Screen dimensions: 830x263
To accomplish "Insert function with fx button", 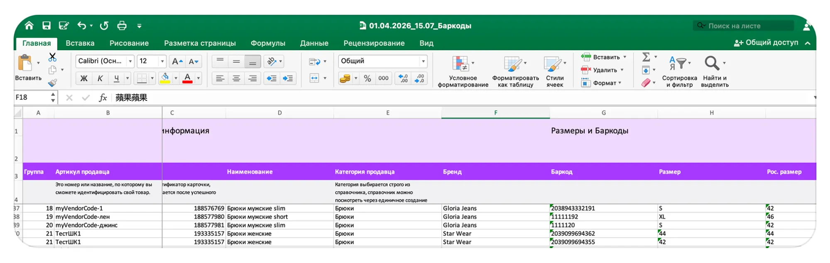I will (x=103, y=97).
